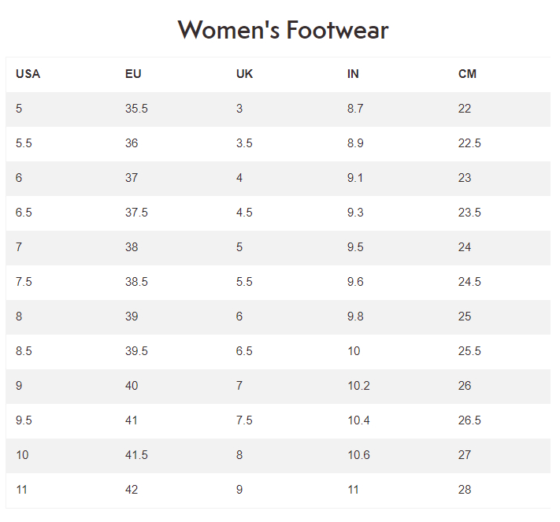Select the USA column header
The height and width of the screenshot is (522, 560).
(28, 74)
